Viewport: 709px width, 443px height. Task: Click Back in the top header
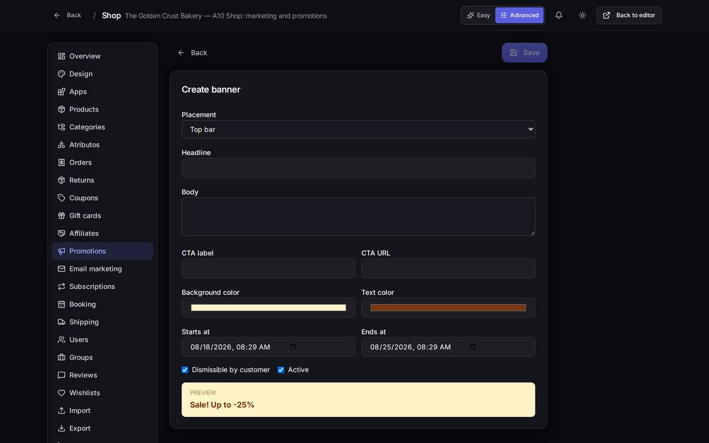[67, 15]
